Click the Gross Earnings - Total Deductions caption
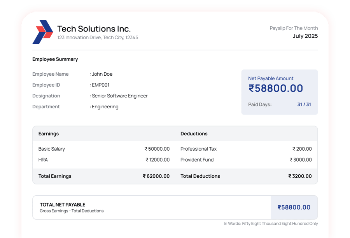The height and width of the screenshot is (238, 350). coord(72,211)
